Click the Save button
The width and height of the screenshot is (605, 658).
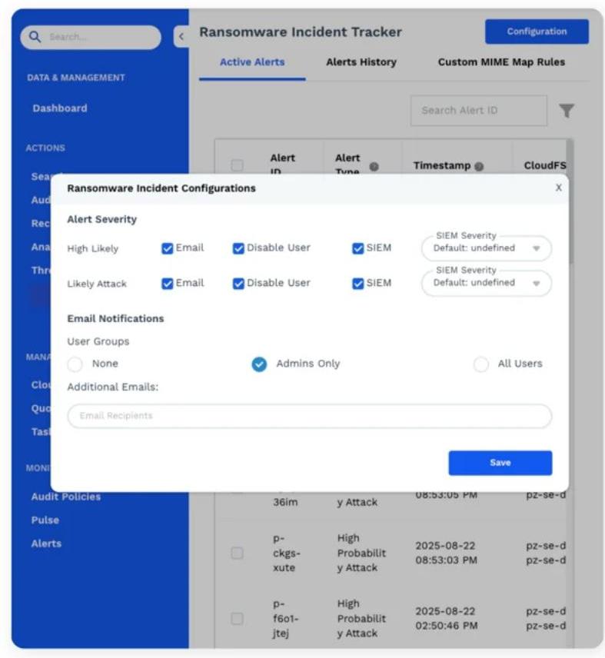click(500, 463)
